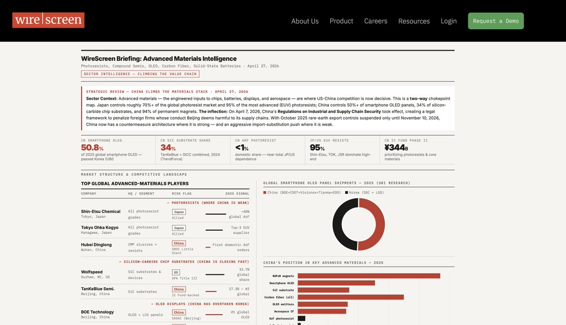
Task: Select the 34% CN SiC substrate share stat
Action: [x=193, y=150]
